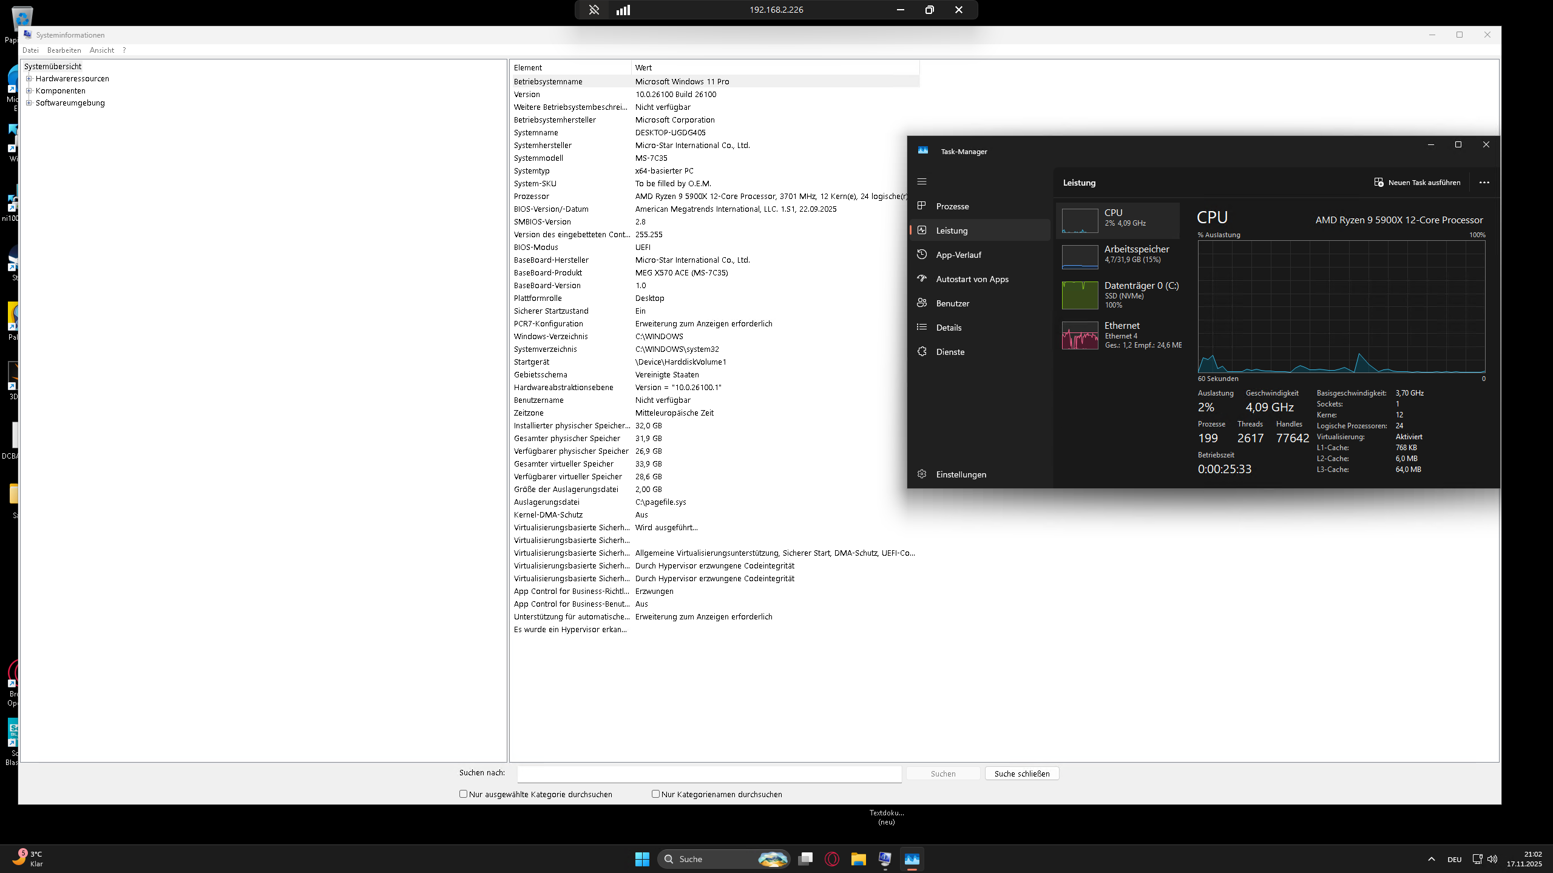The width and height of the screenshot is (1553, 873).
Task: Click the three-dot more options icon
Action: pyautogui.click(x=1484, y=182)
